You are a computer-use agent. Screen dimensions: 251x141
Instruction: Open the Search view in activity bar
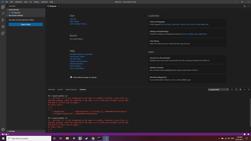(x=3, y=13)
